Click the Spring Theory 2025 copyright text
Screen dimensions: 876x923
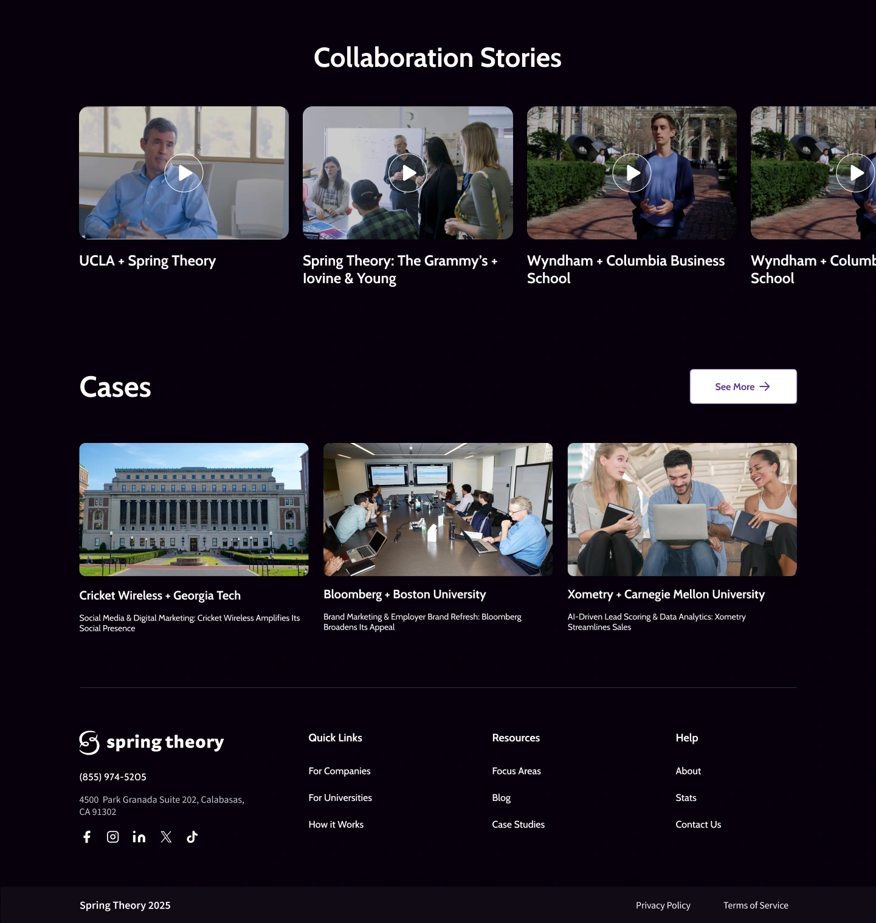pyautogui.click(x=125, y=905)
